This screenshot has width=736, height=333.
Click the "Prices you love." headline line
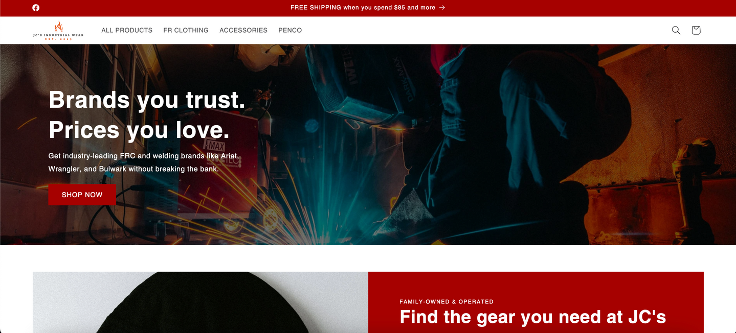tap(139, 130)
